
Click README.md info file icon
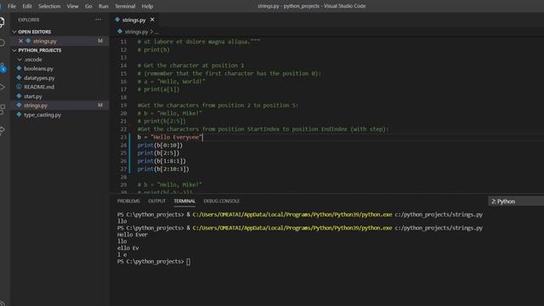(x=19, y=87)
